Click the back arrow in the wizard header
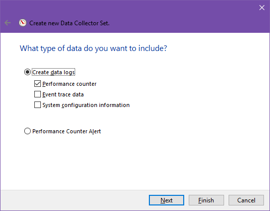This screenshot has height=211, width=270. pos(8,23)
